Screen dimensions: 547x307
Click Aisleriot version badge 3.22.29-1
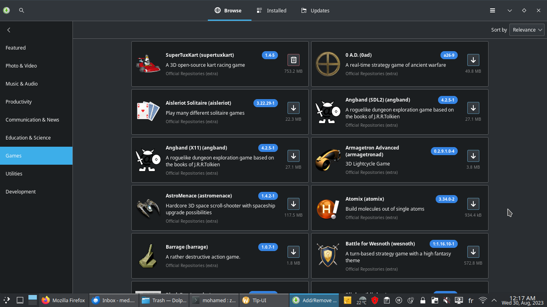click(265, 103)
